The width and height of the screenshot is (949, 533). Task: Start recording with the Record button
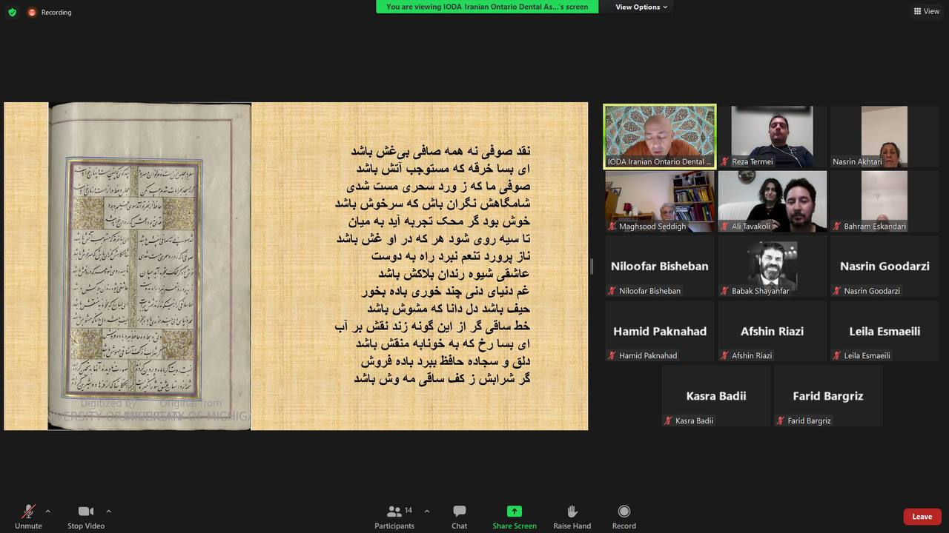pyautogui.click(x=624, y=516)
